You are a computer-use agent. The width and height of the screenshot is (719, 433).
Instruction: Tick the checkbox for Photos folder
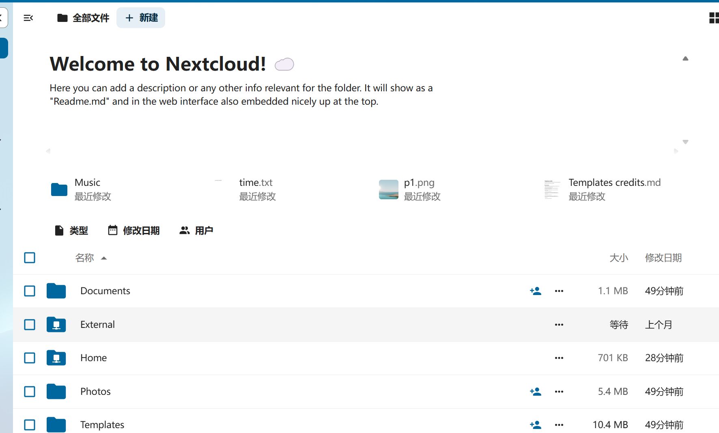pos(30,392)
